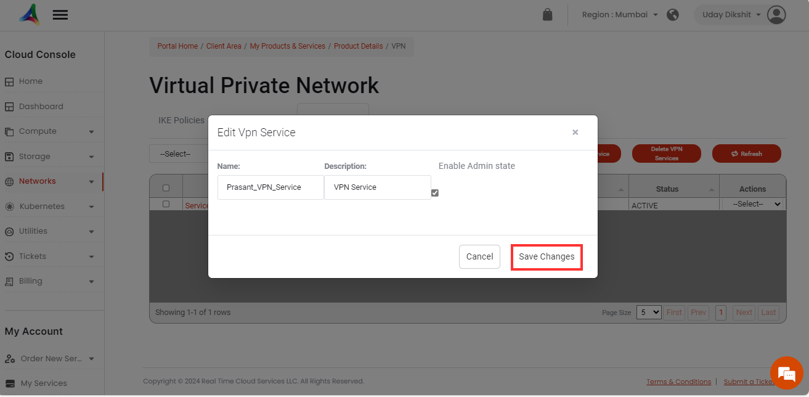Open the Page Size dropdown
The height and width of the screenshot is (397, 809).
click(648, 312)
